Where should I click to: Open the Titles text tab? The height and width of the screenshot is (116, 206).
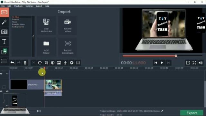click(4, 42)
